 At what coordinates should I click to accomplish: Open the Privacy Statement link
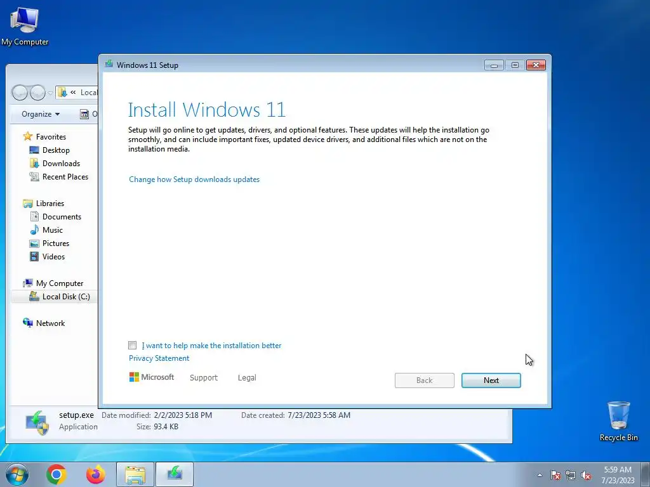159,358
